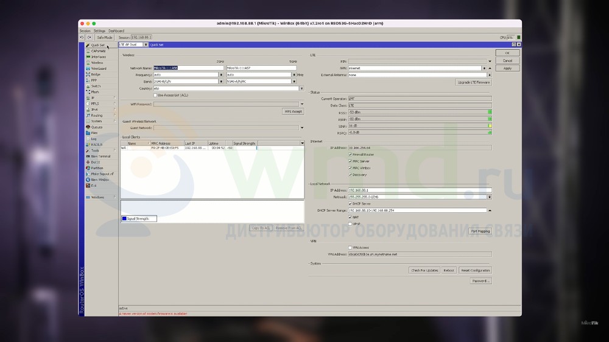Open the Interfaces sidebar entry
Viewport: 609px width, 342px height.
pyautogui.click(x=98, y=57)
